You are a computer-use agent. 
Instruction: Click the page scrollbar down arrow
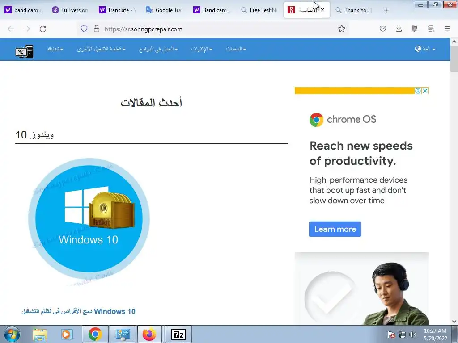point(454,322)
